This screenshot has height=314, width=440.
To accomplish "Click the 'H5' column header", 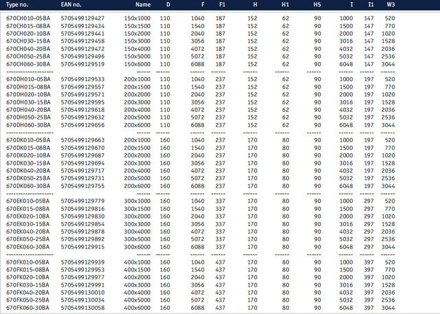I will (x=317, y=5).
